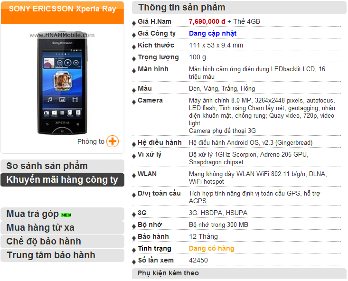This screenshot has width=348, height=281.
Task: Click the Phóng to enlarge link
Action: point(91,141)
